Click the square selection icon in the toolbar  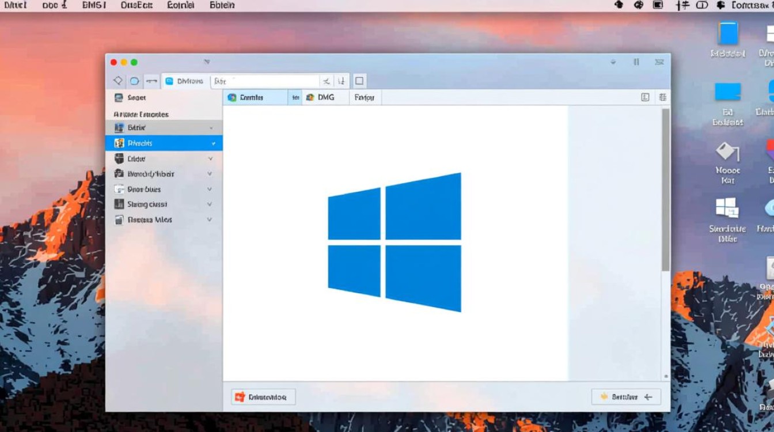tap(359, 81)
